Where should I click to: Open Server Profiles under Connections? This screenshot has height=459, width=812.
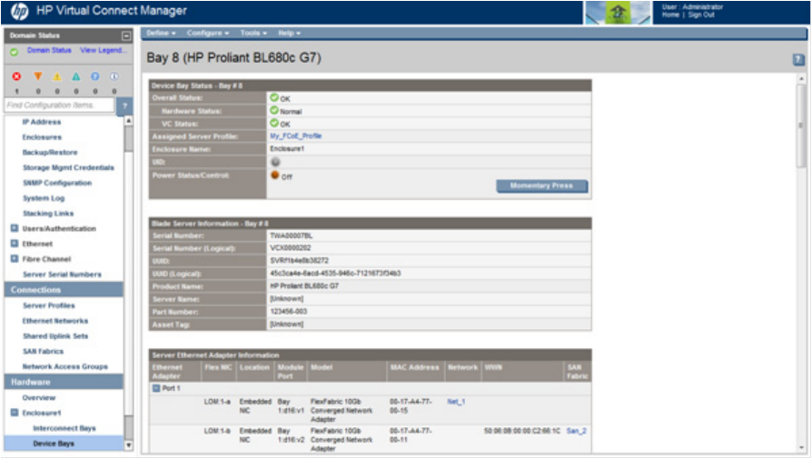tap(49, 305)
